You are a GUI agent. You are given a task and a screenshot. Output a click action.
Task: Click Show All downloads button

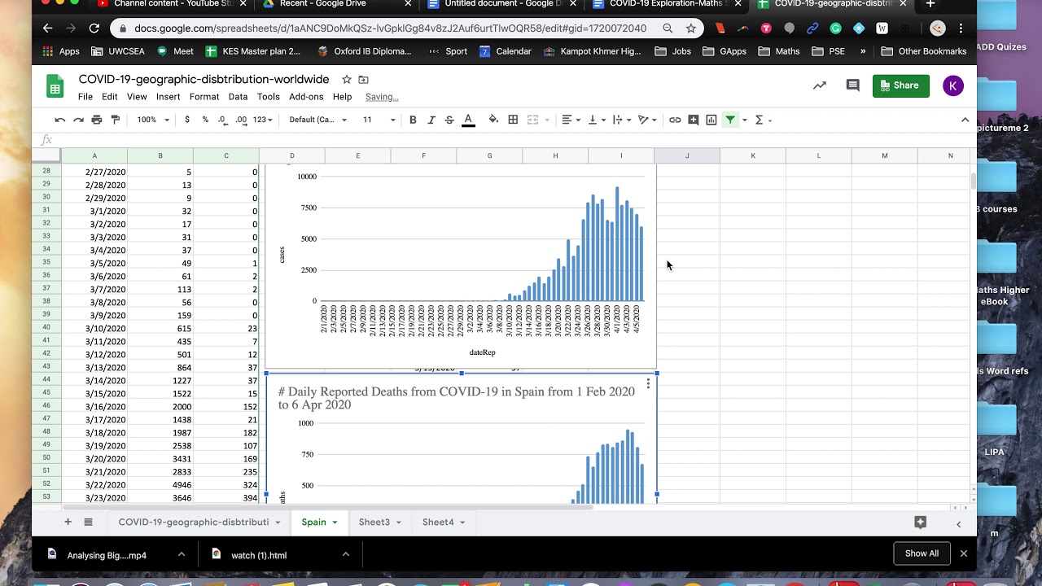pyautogui.click(x=922, y=553)
